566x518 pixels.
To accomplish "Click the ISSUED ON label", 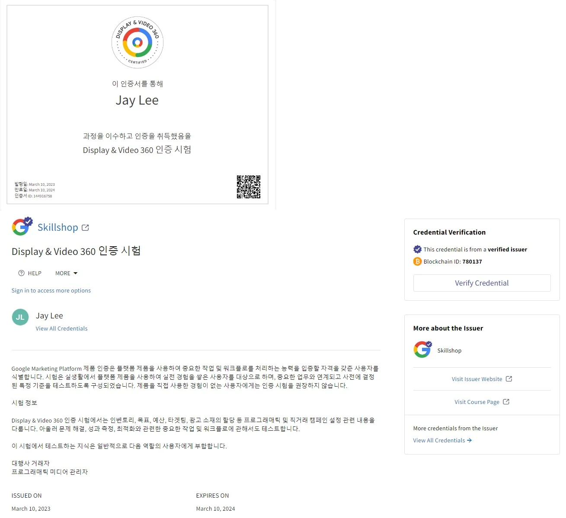I will coord(26,496).
